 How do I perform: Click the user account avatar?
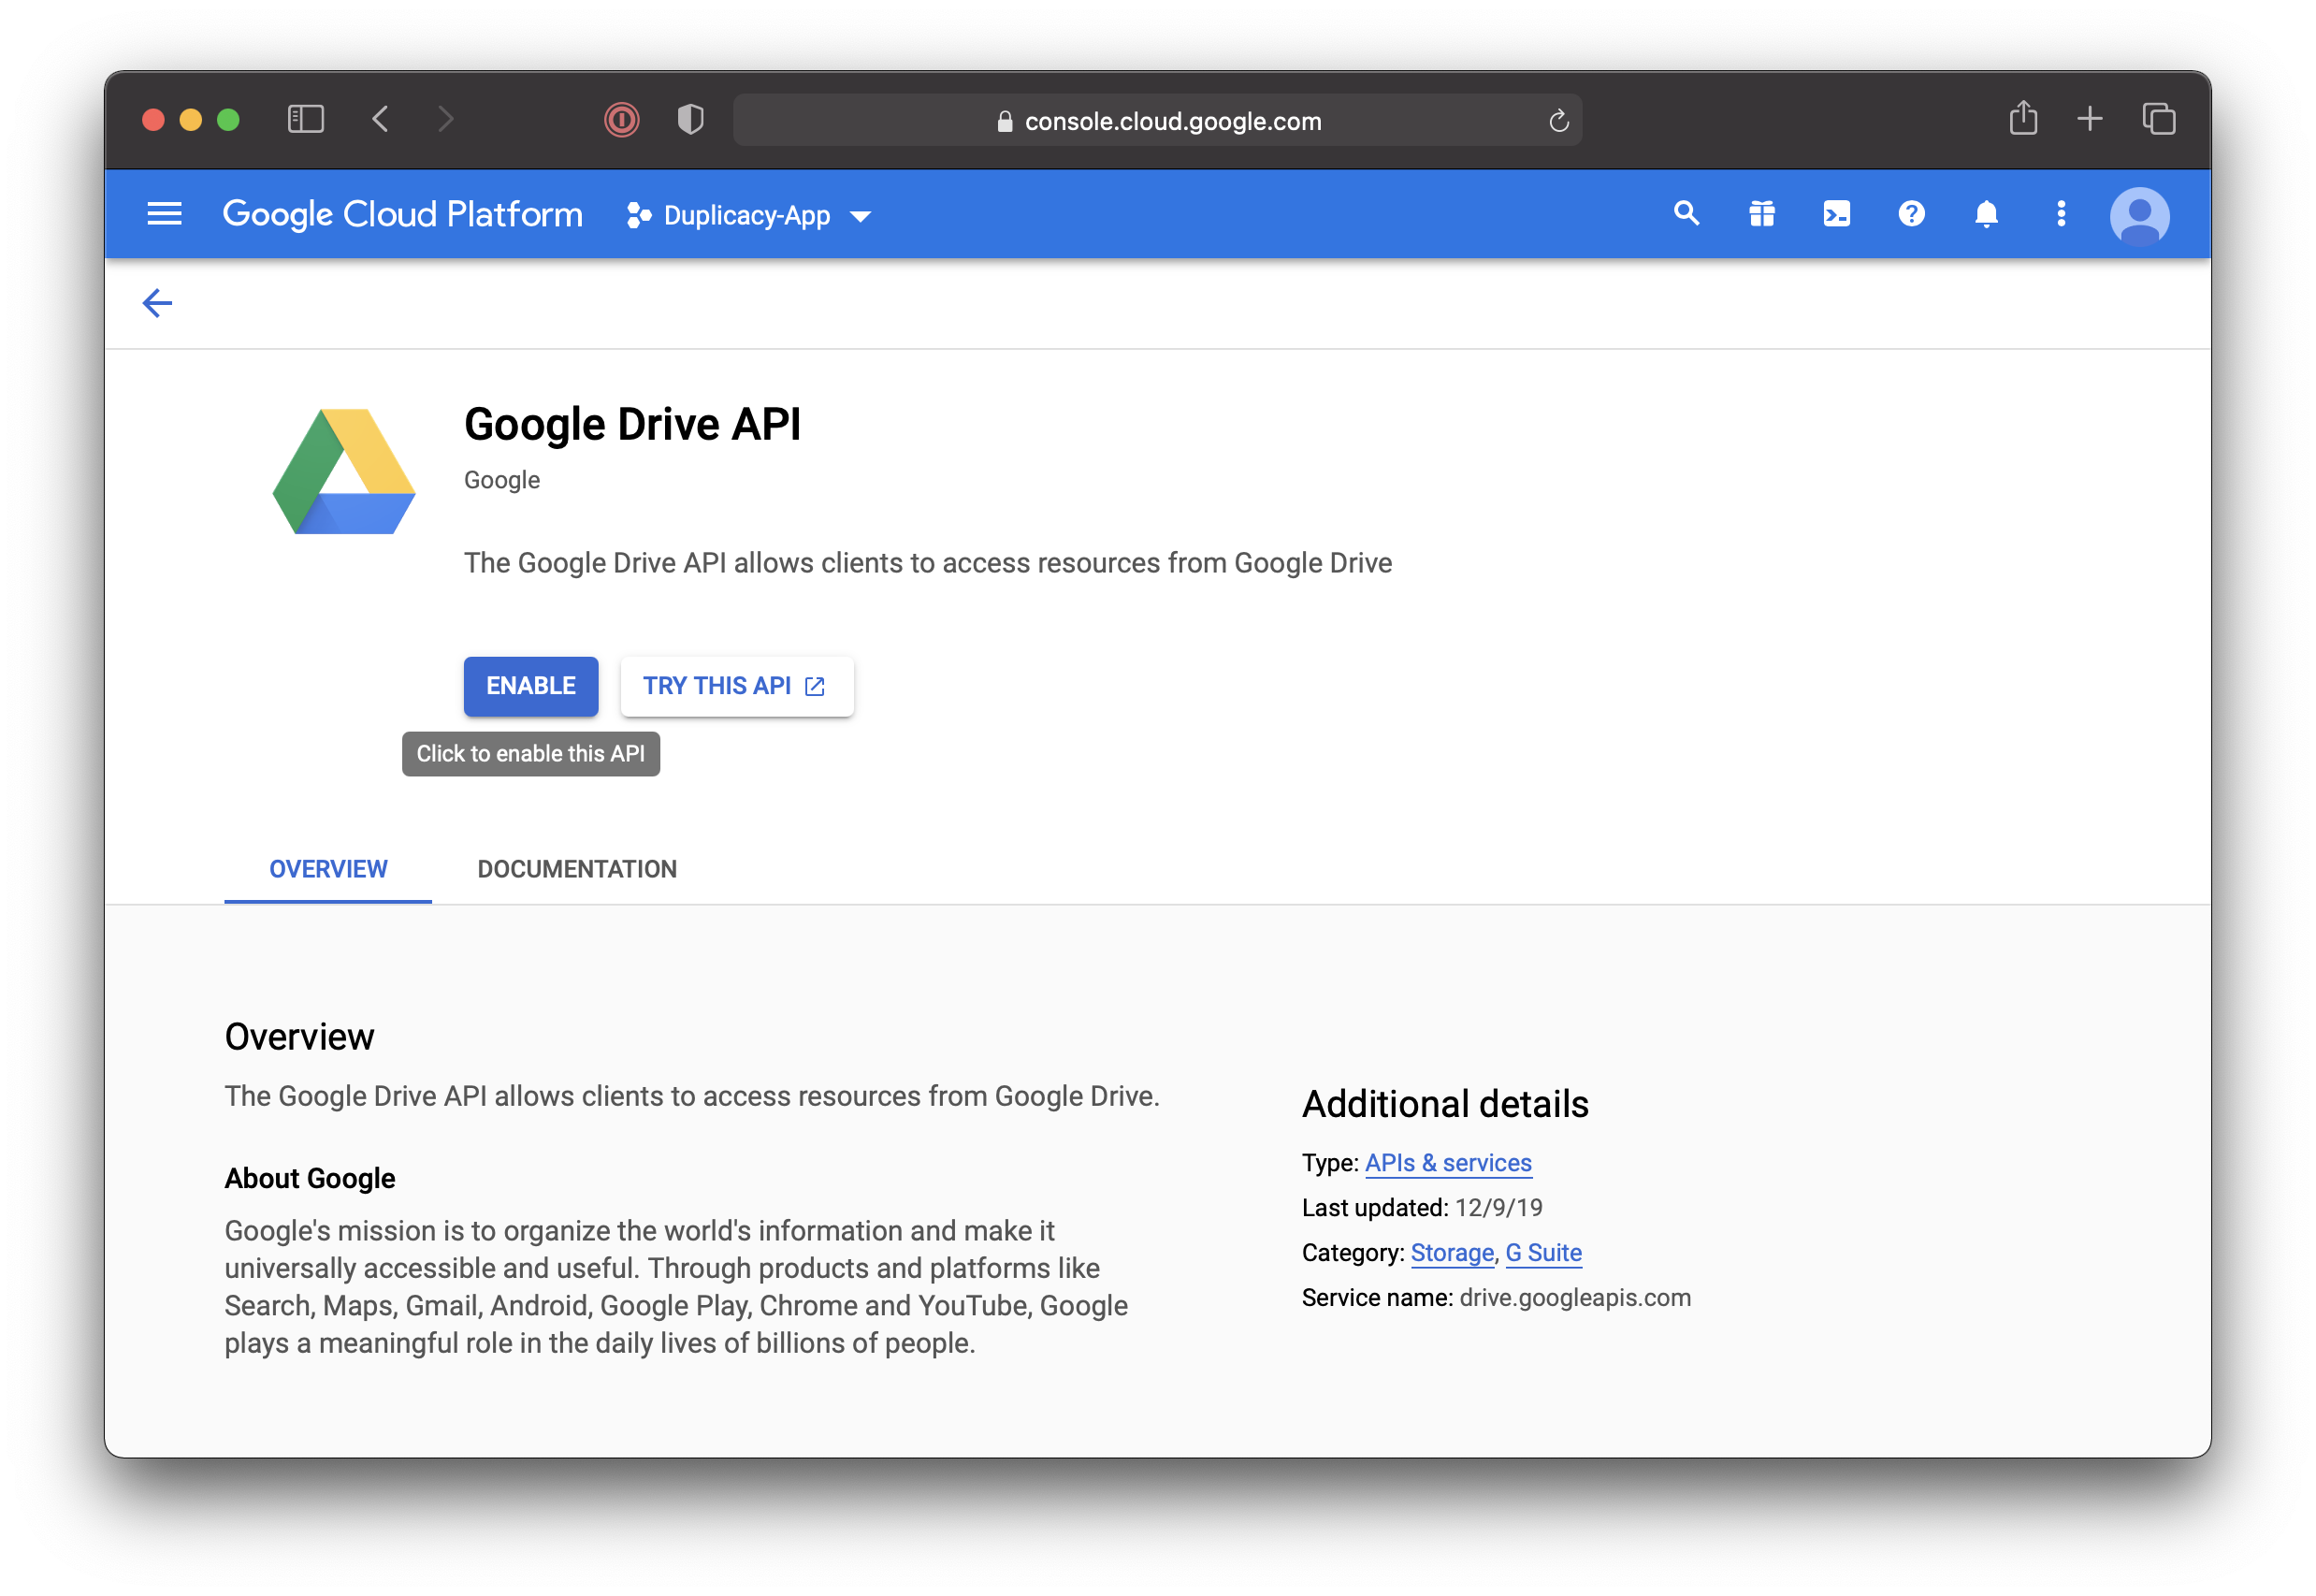pos(2139,216)
